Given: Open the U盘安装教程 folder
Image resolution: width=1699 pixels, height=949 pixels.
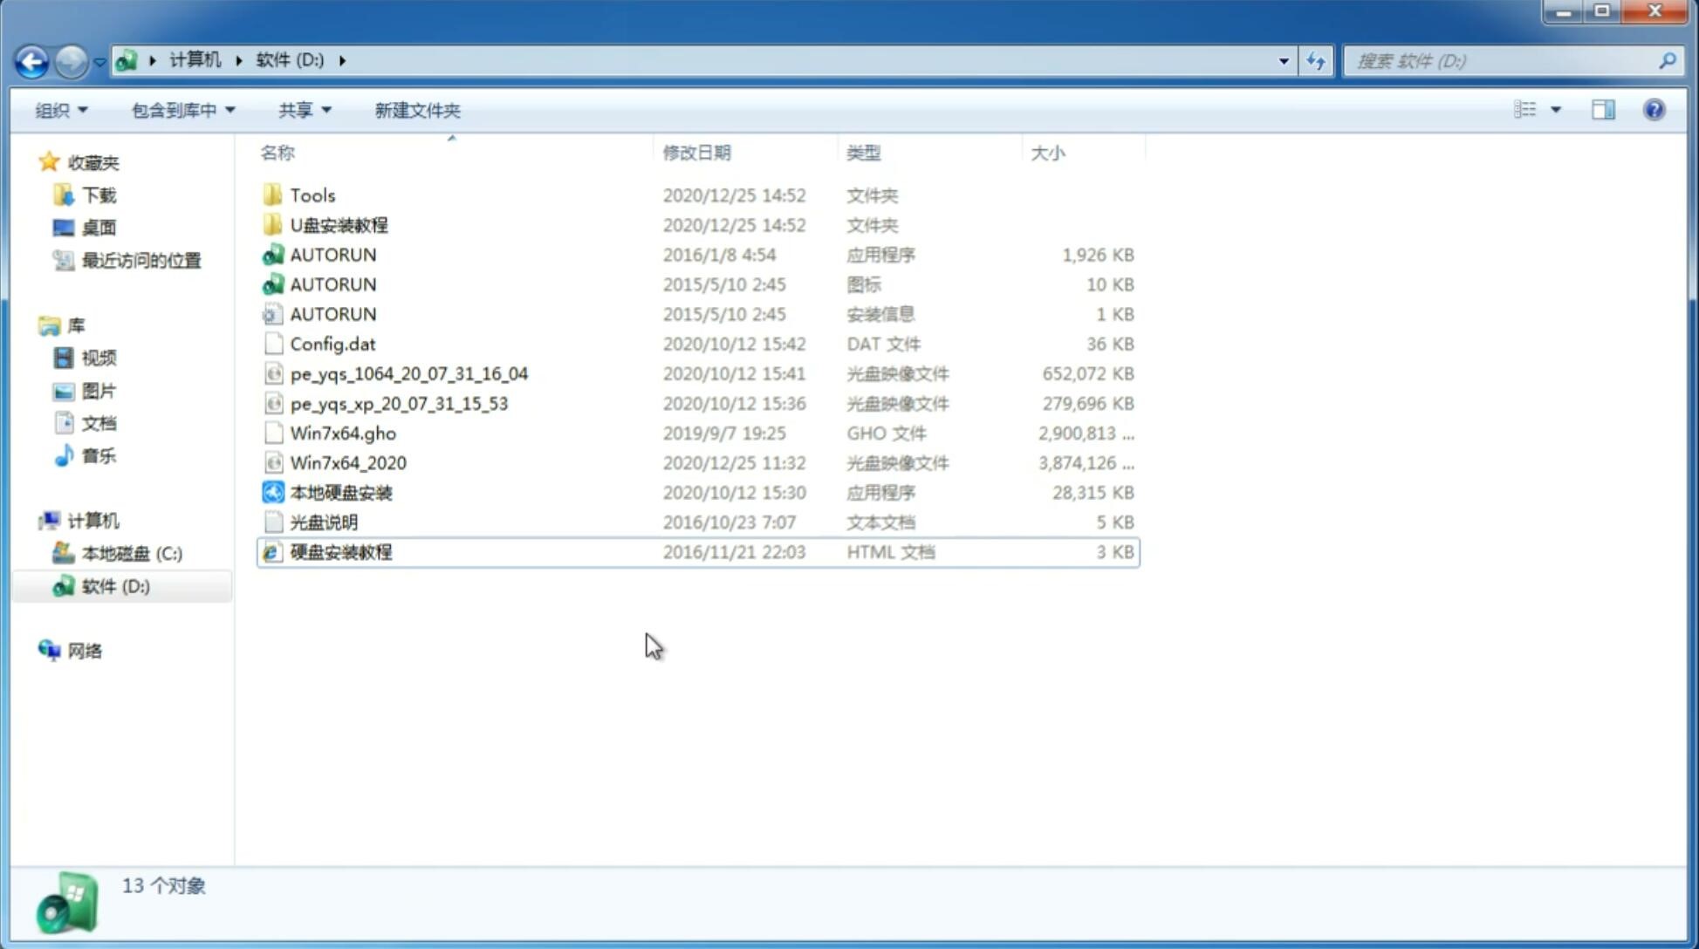Looking at the screenshot, I should pyautogui.click(x=339, y=225).
